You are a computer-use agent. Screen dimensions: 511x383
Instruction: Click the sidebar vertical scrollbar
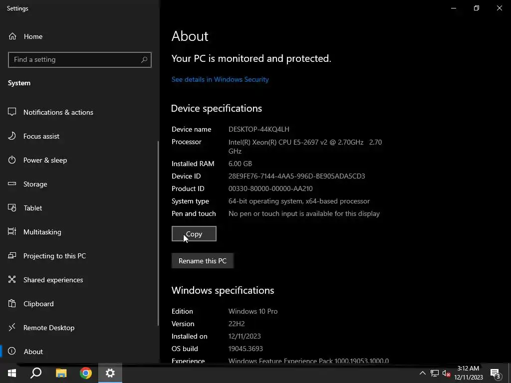tap(158, 233)
